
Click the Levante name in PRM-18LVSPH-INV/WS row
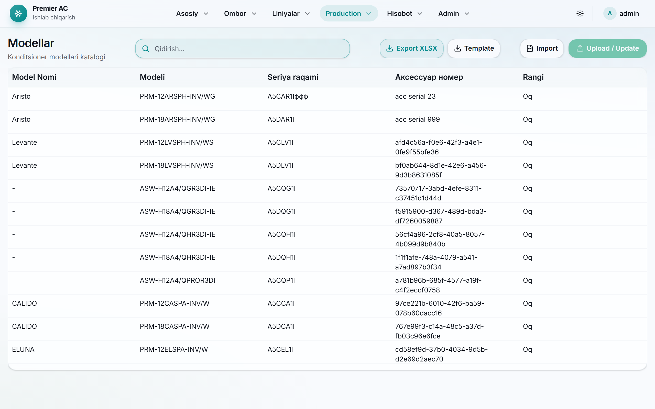tap(24, 165)
